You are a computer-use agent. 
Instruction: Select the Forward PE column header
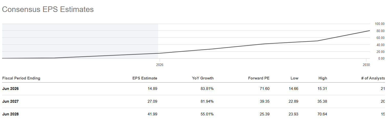click(x=259, y=78)
